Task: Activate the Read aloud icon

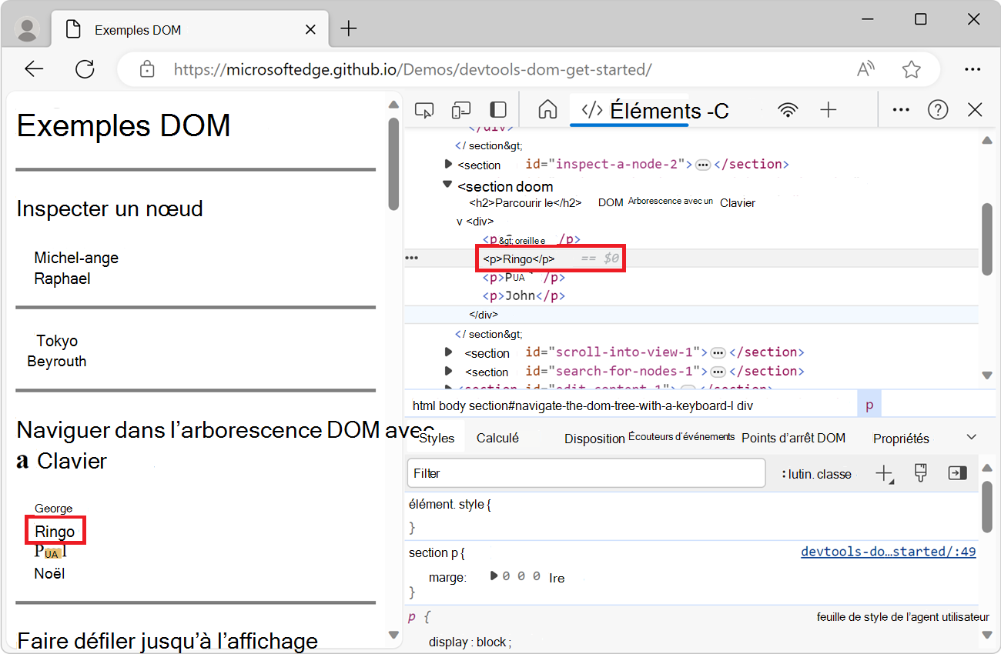Action: 866,70
